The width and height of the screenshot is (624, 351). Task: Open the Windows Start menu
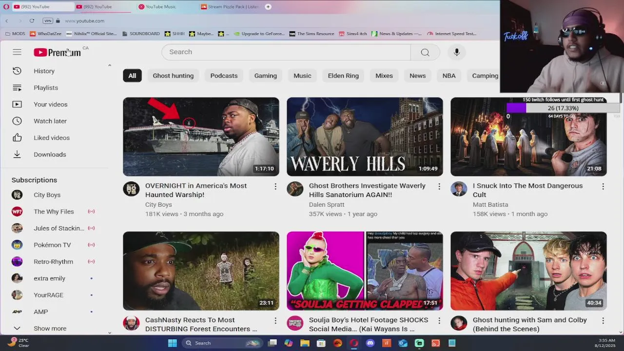(x=173, y=343)
